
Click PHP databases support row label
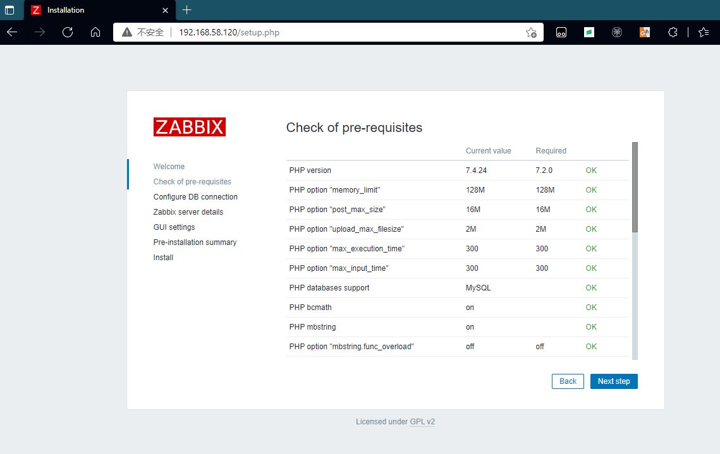click(329, 287)
